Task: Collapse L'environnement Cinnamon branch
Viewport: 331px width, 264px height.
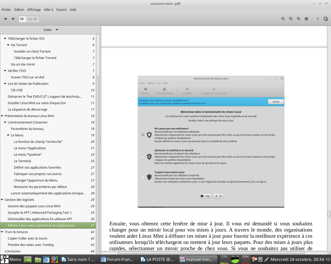Action: tap(5, 122)
